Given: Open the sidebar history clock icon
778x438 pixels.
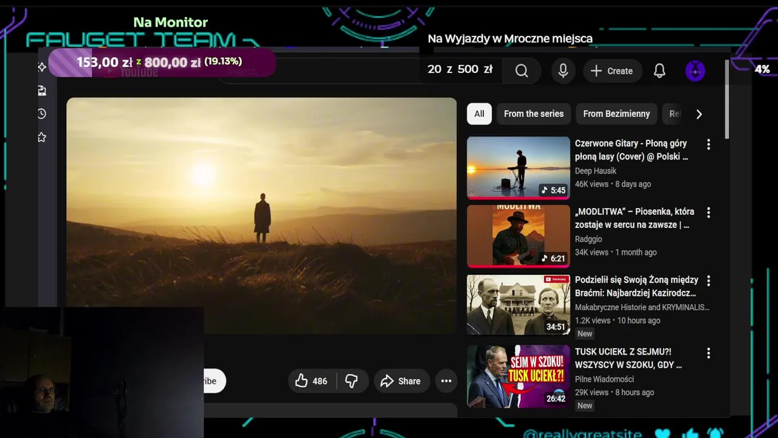Looking at the screenshot, I should [x=42, y=114].
